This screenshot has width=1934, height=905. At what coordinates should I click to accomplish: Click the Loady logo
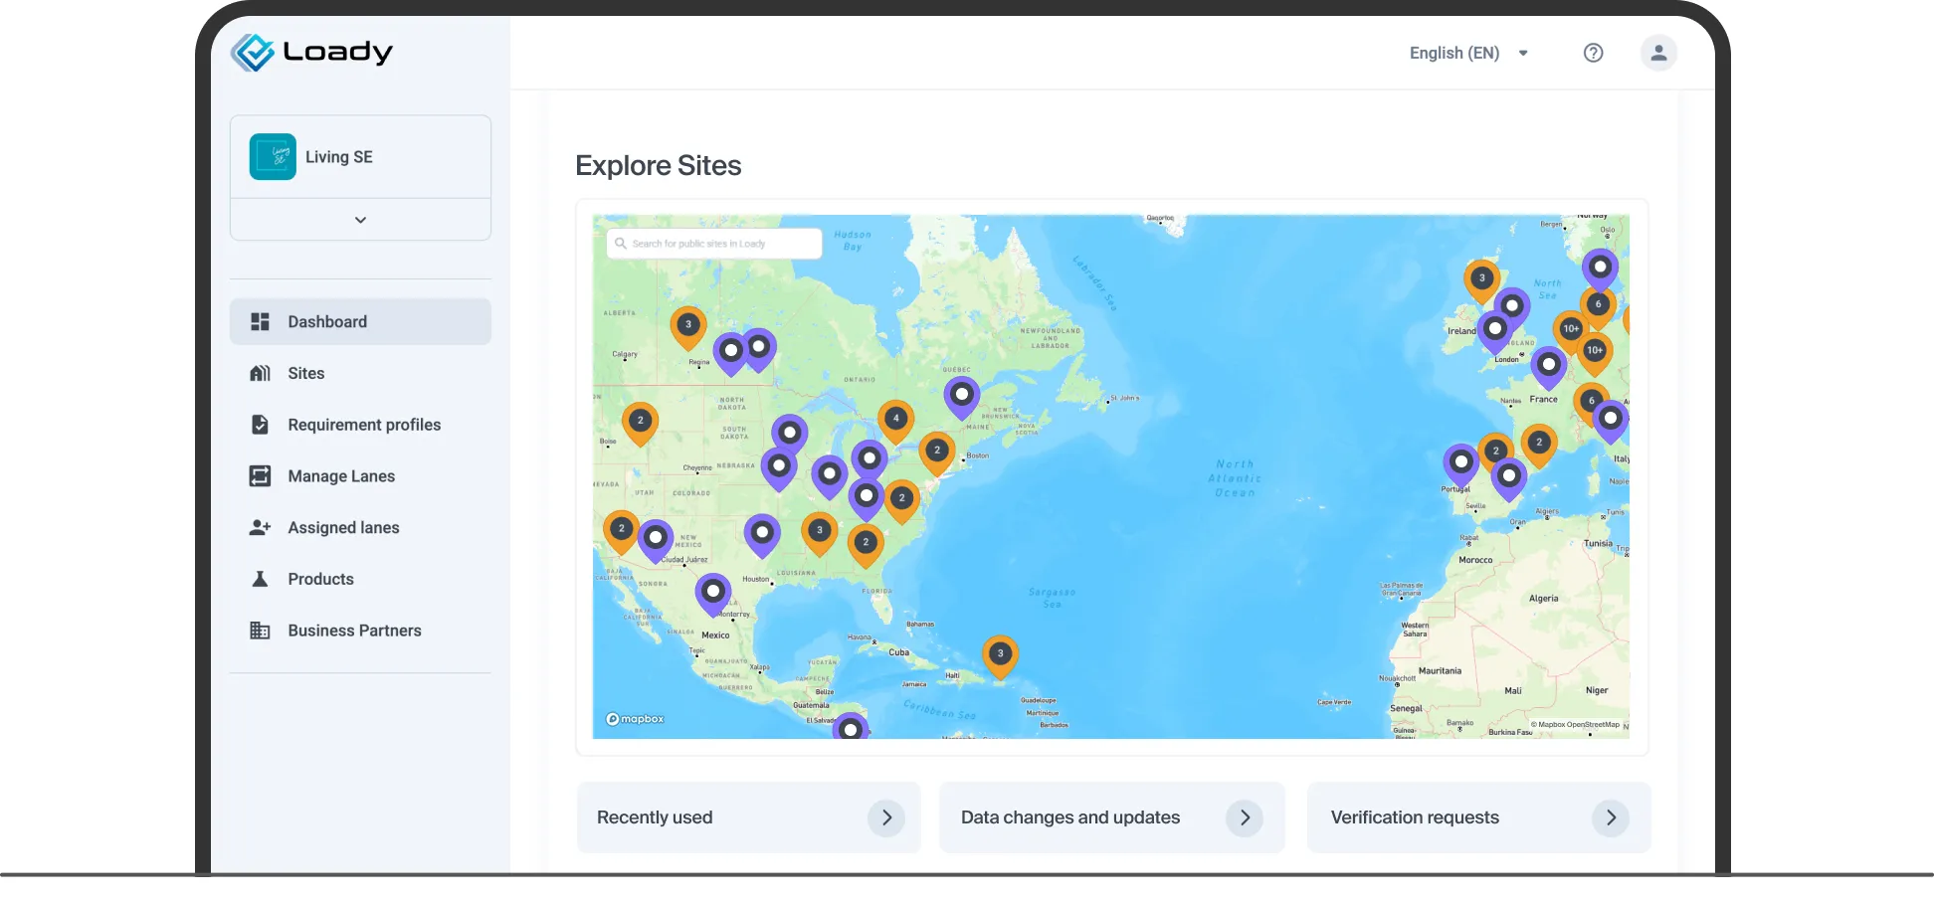[311, 51]
